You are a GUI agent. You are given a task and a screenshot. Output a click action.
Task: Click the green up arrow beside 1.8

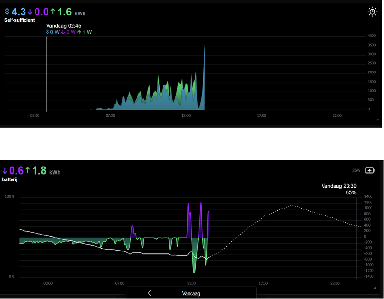(28, 170)
